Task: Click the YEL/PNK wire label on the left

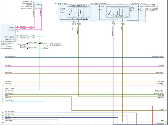Action: pos(8,82)
